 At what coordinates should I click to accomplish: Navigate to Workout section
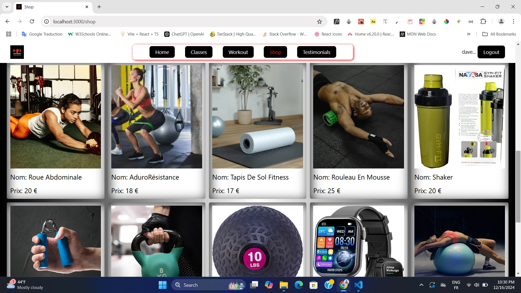point(238,52)
